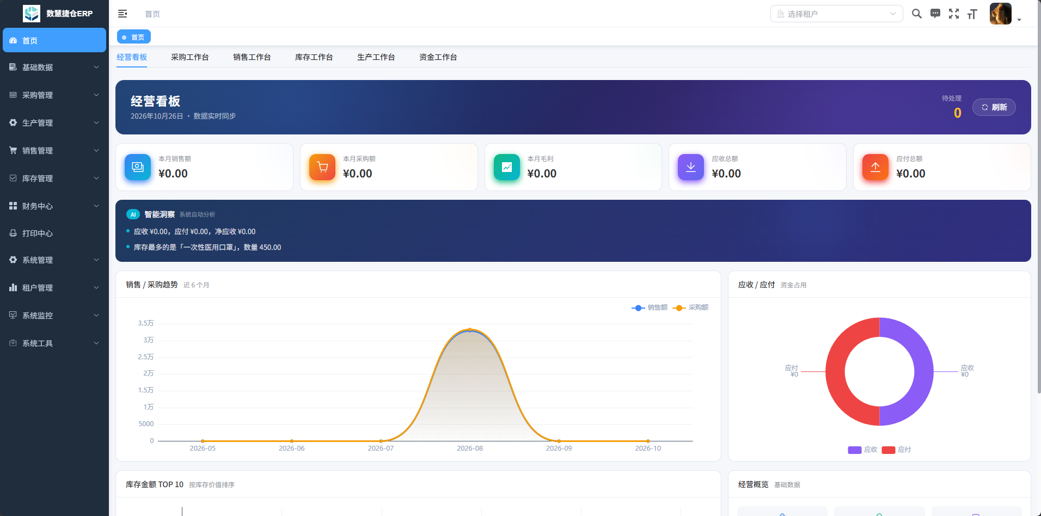Click the 首页 breadcrumb link
Screen dimensions: 1041x516
(152, 14)
